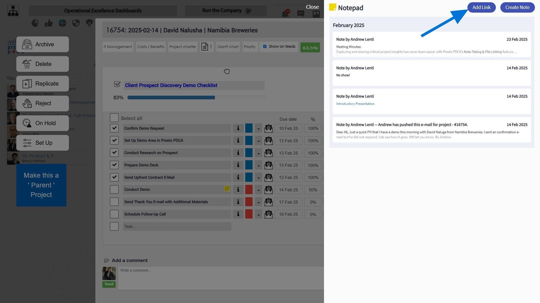Open the chat messages icon
This screenshot has width=540, height=303.
point(301,13)
